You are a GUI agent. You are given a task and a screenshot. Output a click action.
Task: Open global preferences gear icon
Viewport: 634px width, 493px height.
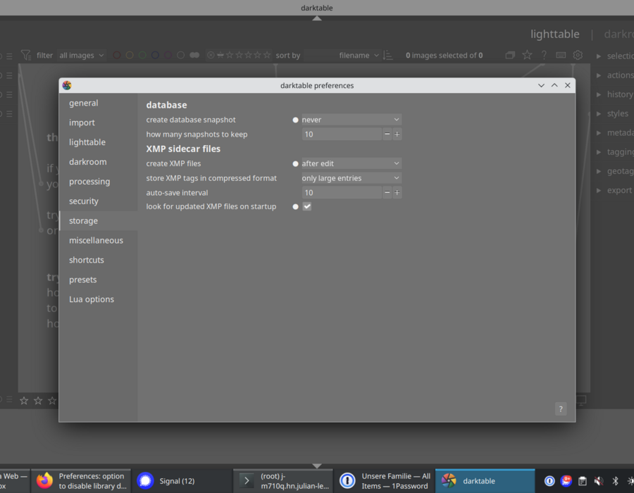(x=578, y=55)
